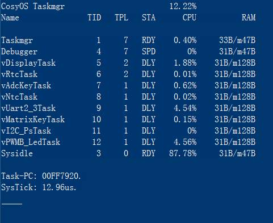Viewport: 273px width, 223px height.
Task: Click the SysTick 12.96us value
Action: [x=58, y=187]
